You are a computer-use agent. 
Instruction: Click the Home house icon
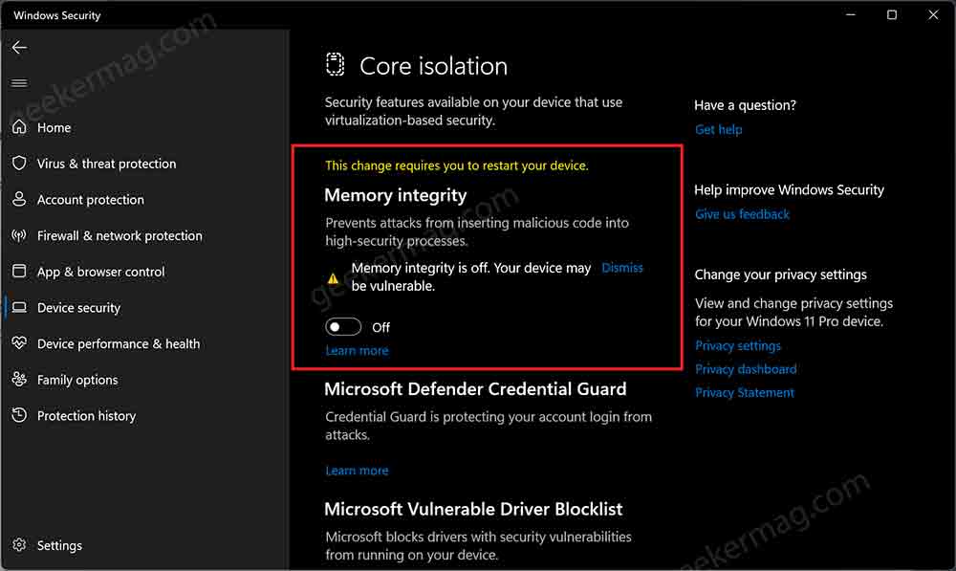19,127
